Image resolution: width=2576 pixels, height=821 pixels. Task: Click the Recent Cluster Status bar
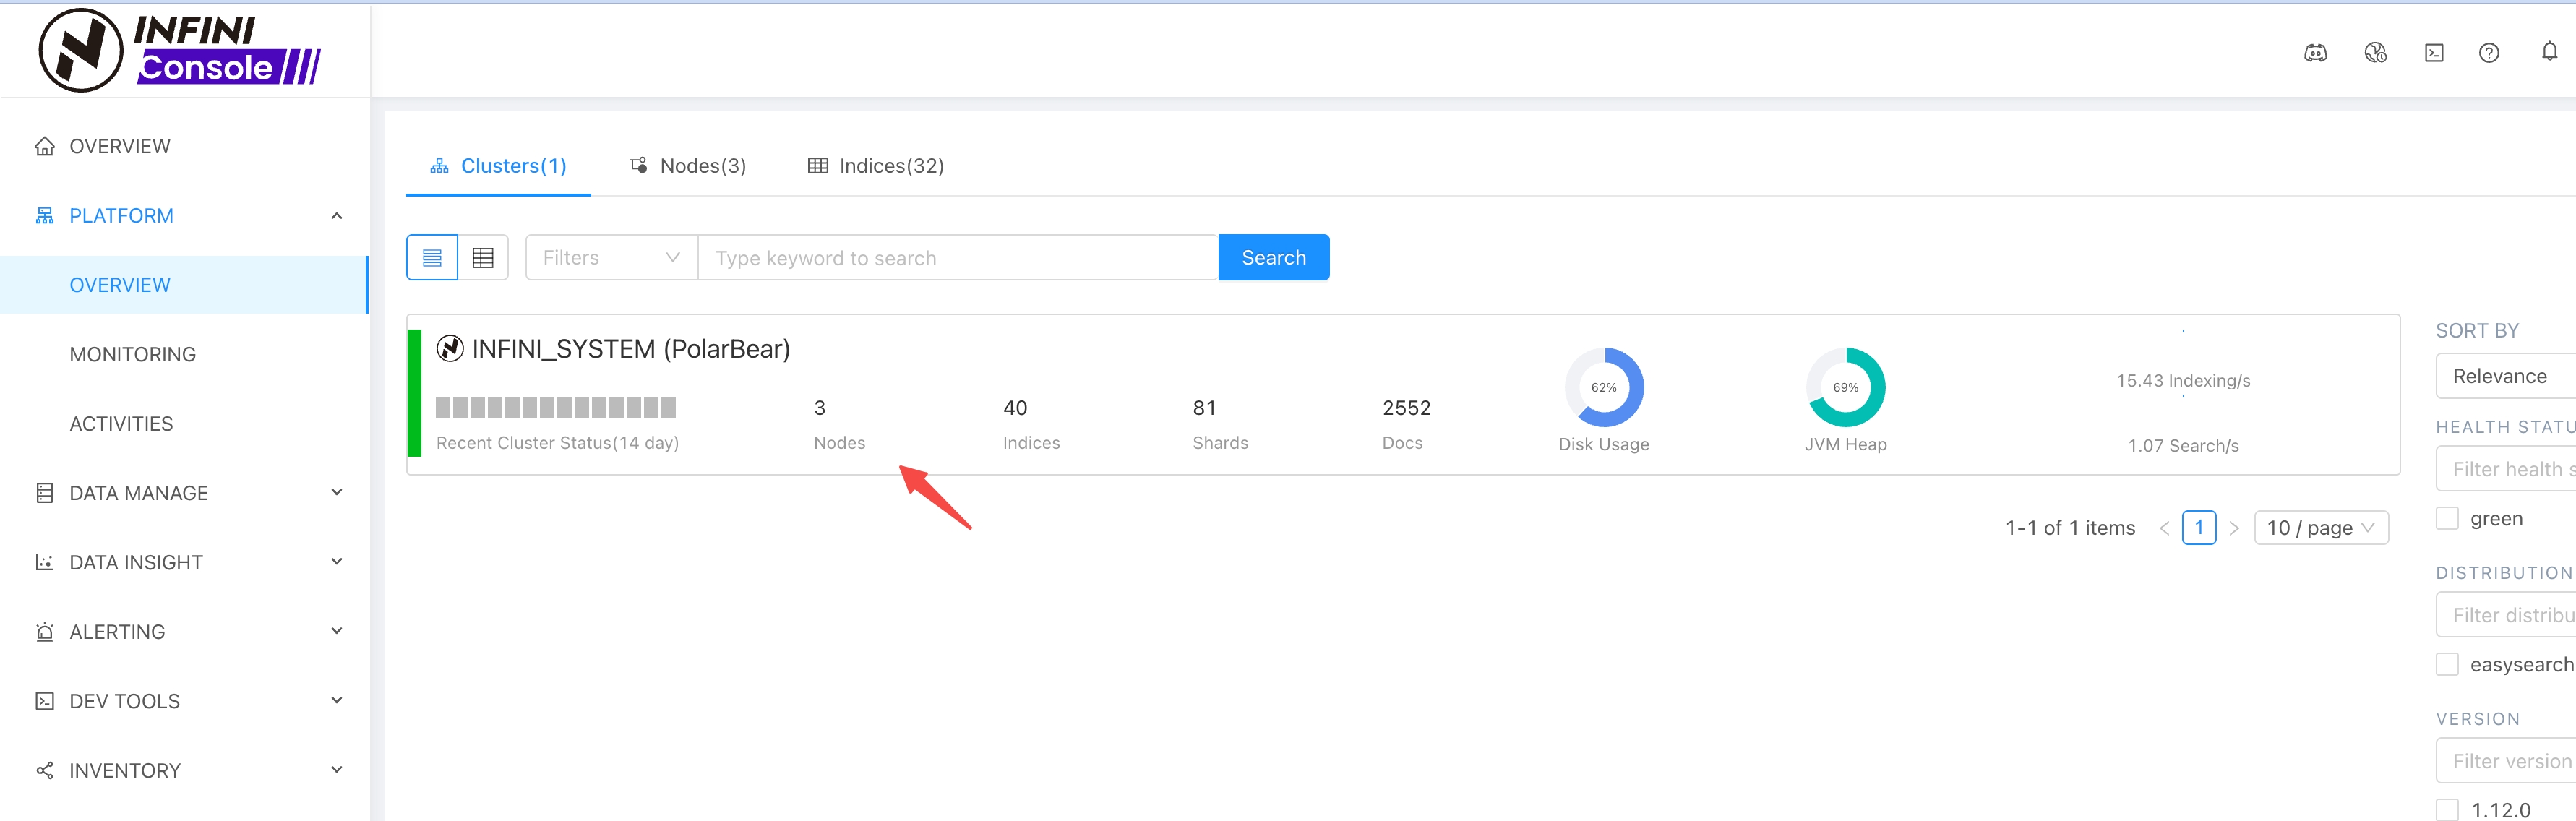click(556, 407)
